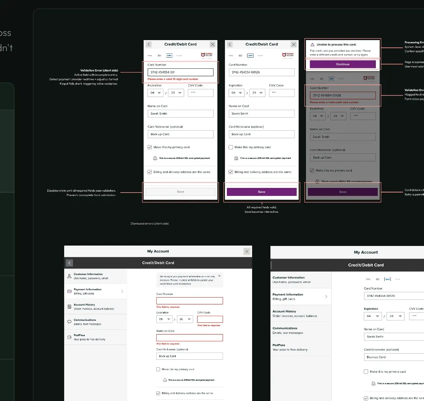Close the card form showing 15 digit error
The height and width of the screenshot is (401, 424).
click(x=212, y=44)
